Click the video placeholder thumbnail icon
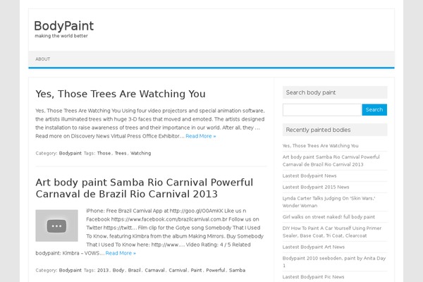423x282 pixels. click(x=56, y=226)
